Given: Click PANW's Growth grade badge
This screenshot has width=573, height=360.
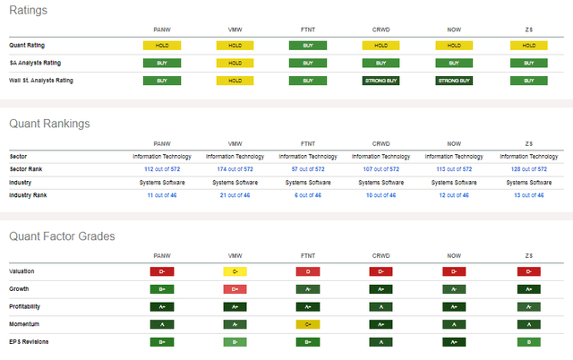Looking at the screenshot, I should [162, 289].
